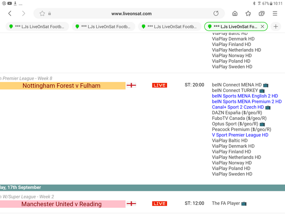Select Peacock Premium channel entry

pyautogui.click(x=241, y=130)
